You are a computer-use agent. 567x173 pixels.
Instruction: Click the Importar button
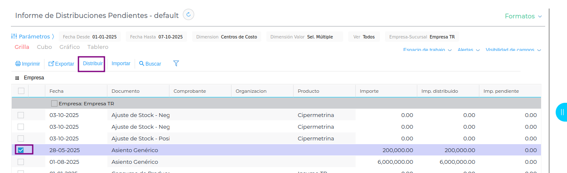pos(121,64)
